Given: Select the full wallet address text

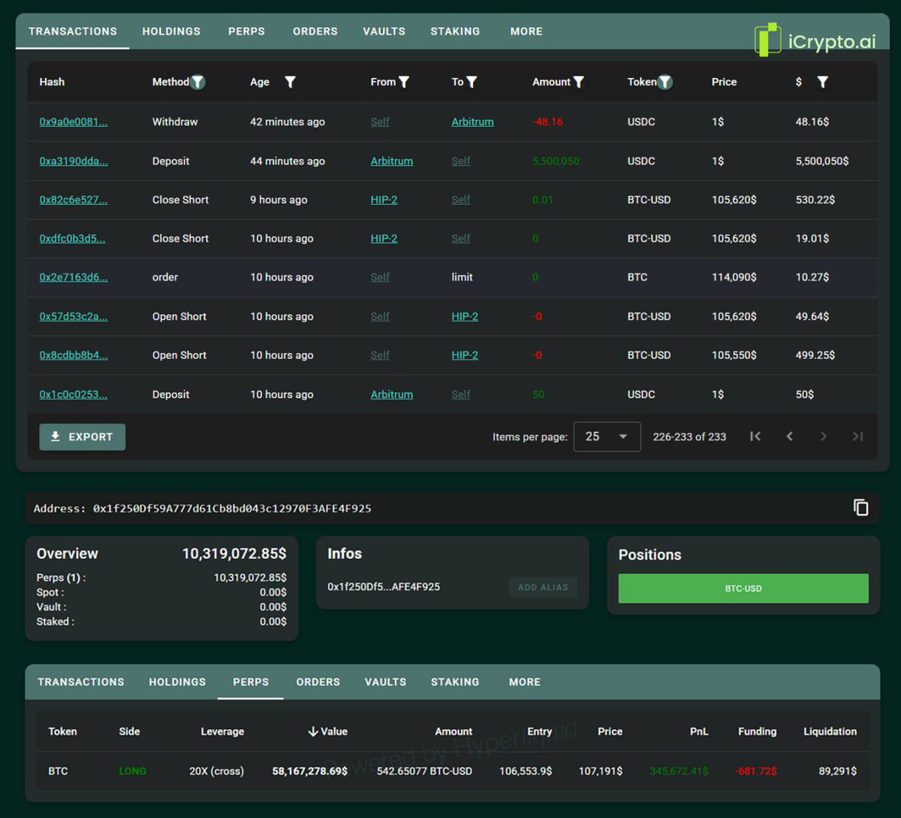Looking at the screenshot, I should coord(232,509).
